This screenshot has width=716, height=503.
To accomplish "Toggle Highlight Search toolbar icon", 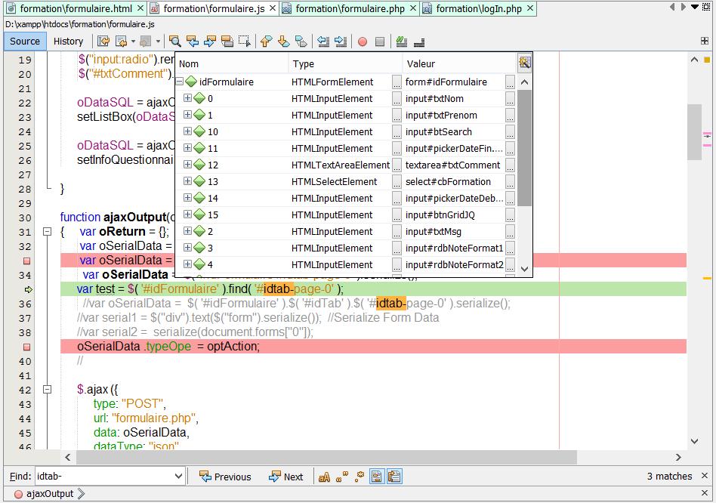I will 227,42.
